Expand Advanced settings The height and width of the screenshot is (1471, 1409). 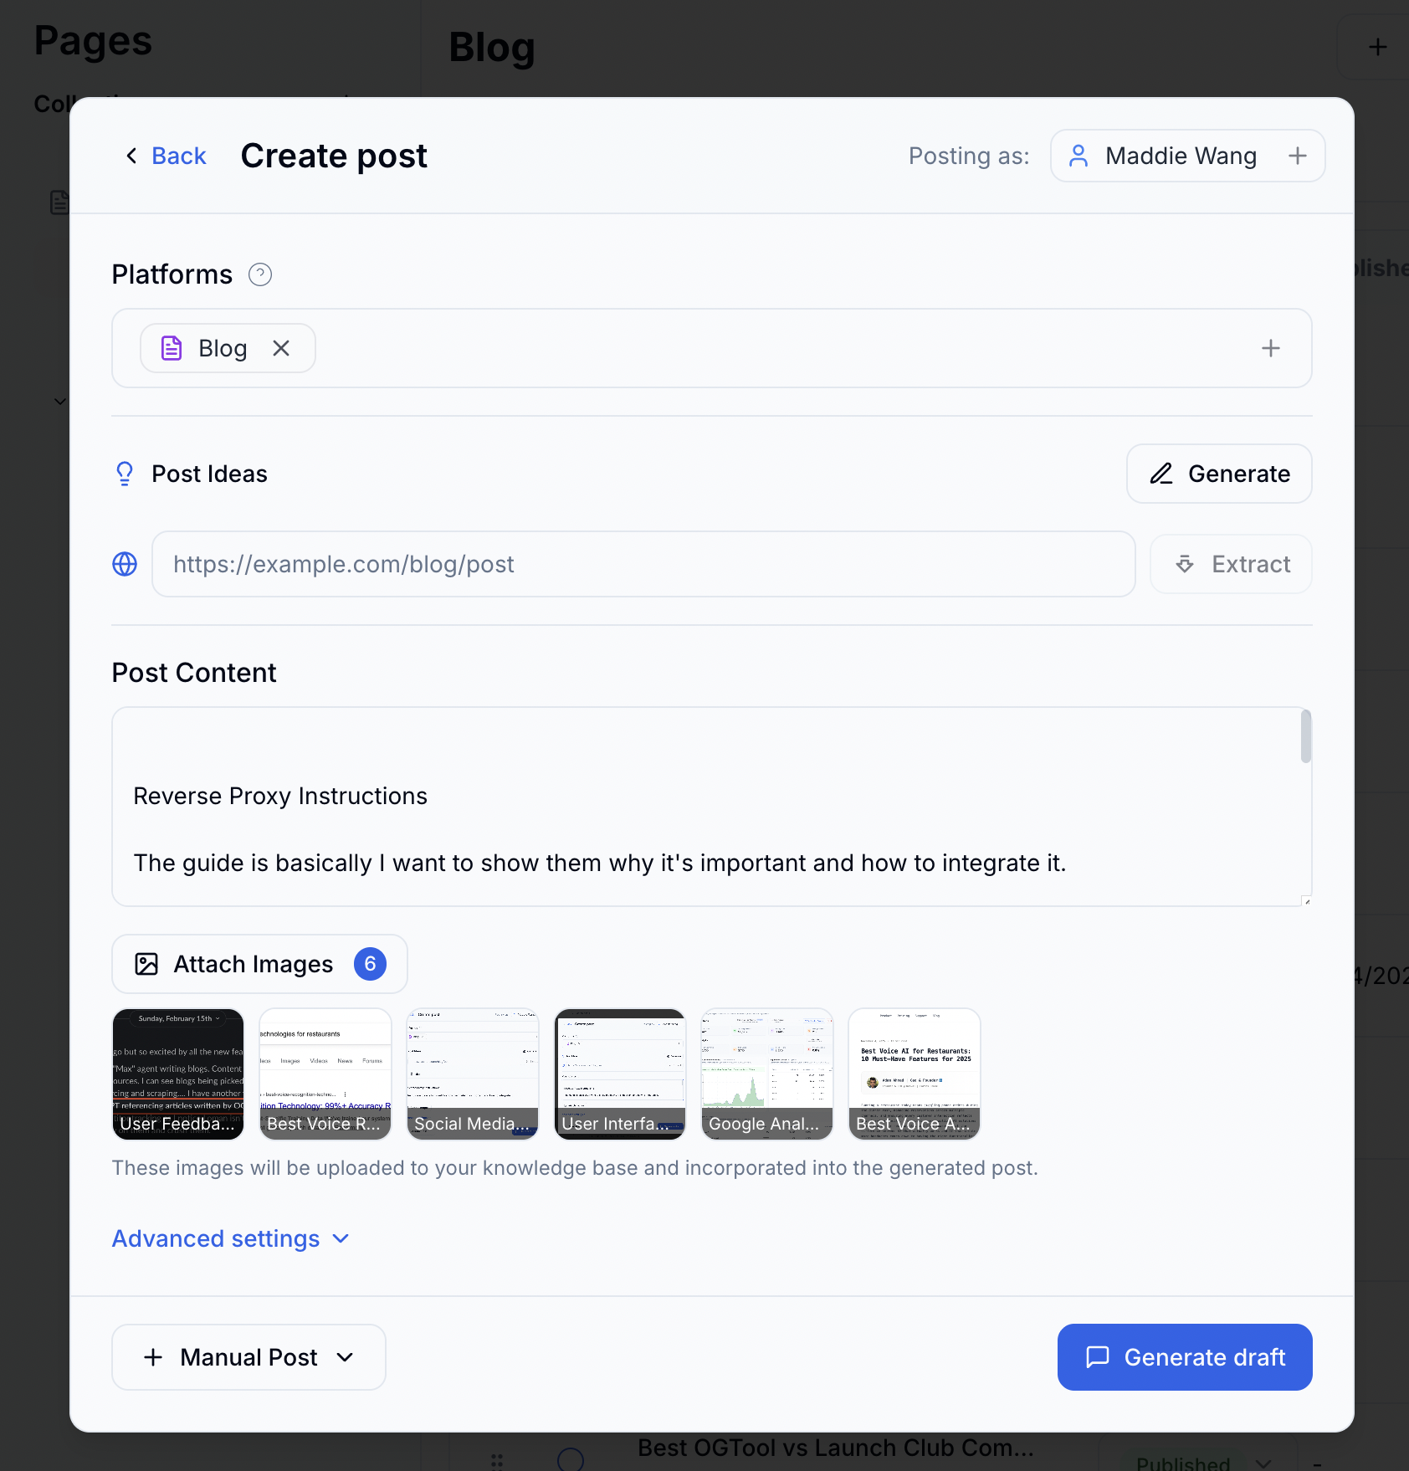pyautogui.click(x=230, y=1238)
